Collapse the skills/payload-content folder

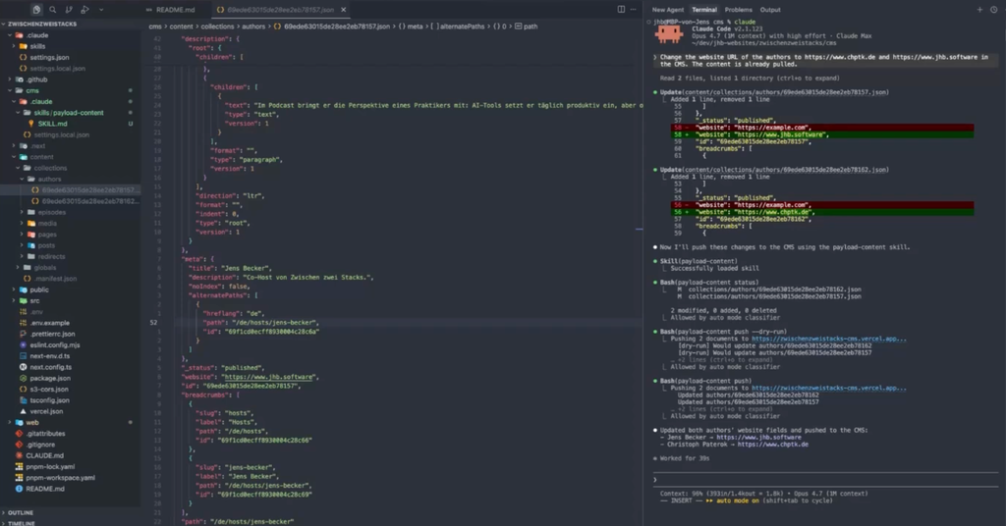click(68, 113)
